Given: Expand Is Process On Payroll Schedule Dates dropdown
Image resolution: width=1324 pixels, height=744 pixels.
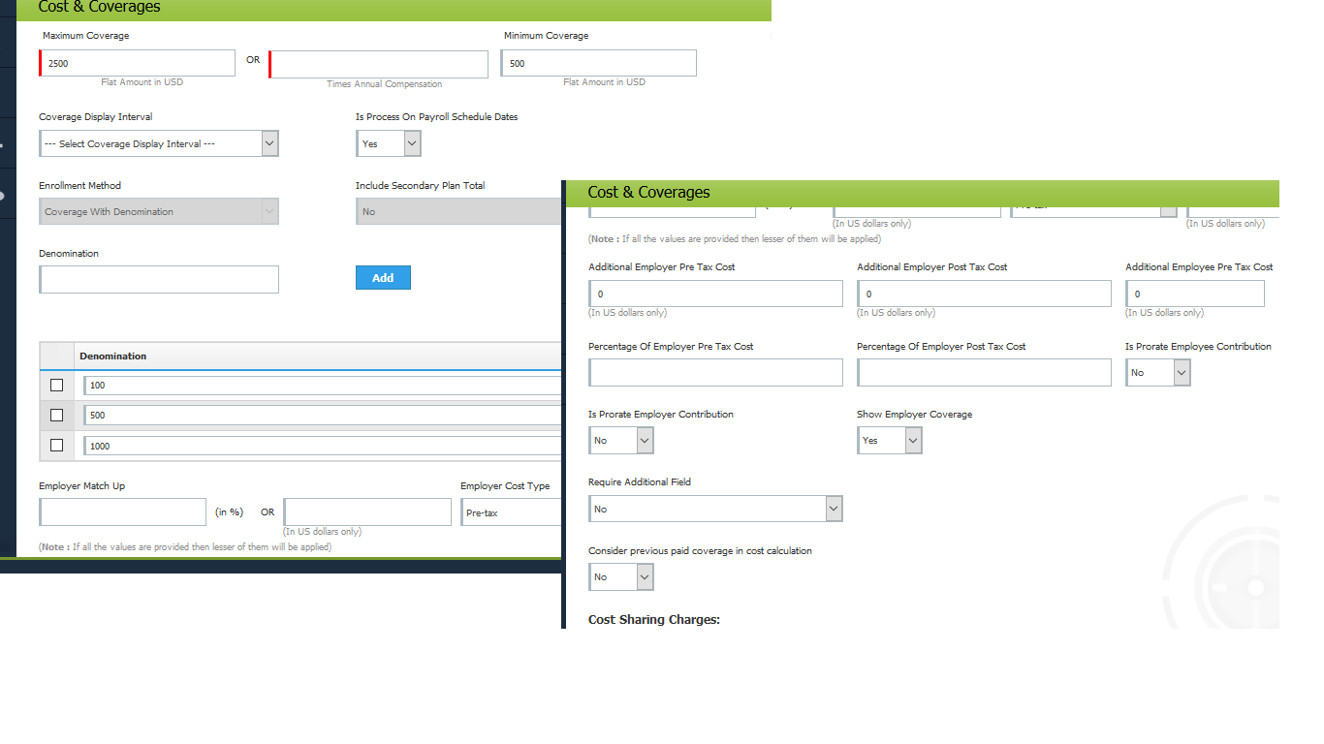Looking at the screenshot, I should [x=388, y=143].
